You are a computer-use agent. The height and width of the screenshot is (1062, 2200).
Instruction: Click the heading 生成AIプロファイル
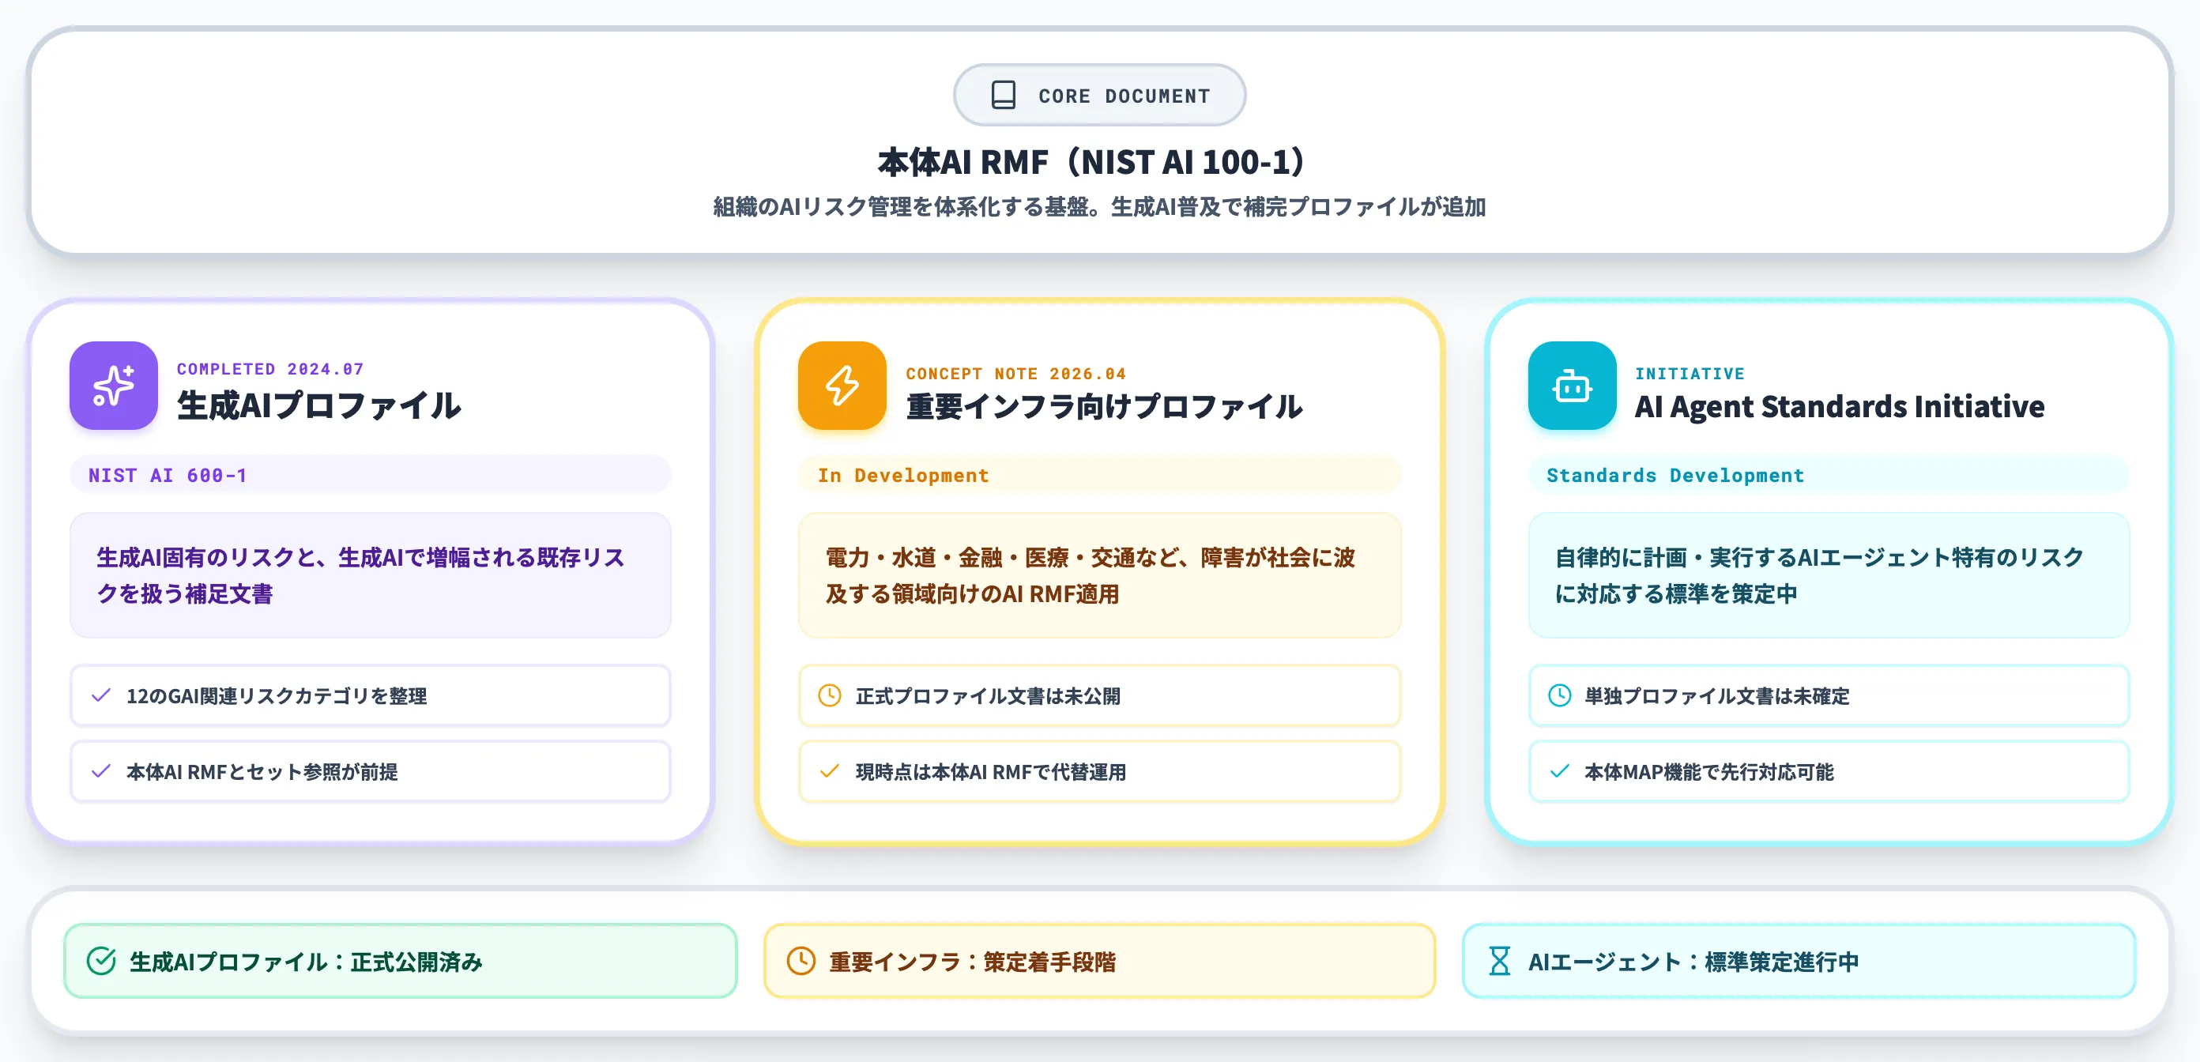[x=319, y=405]
